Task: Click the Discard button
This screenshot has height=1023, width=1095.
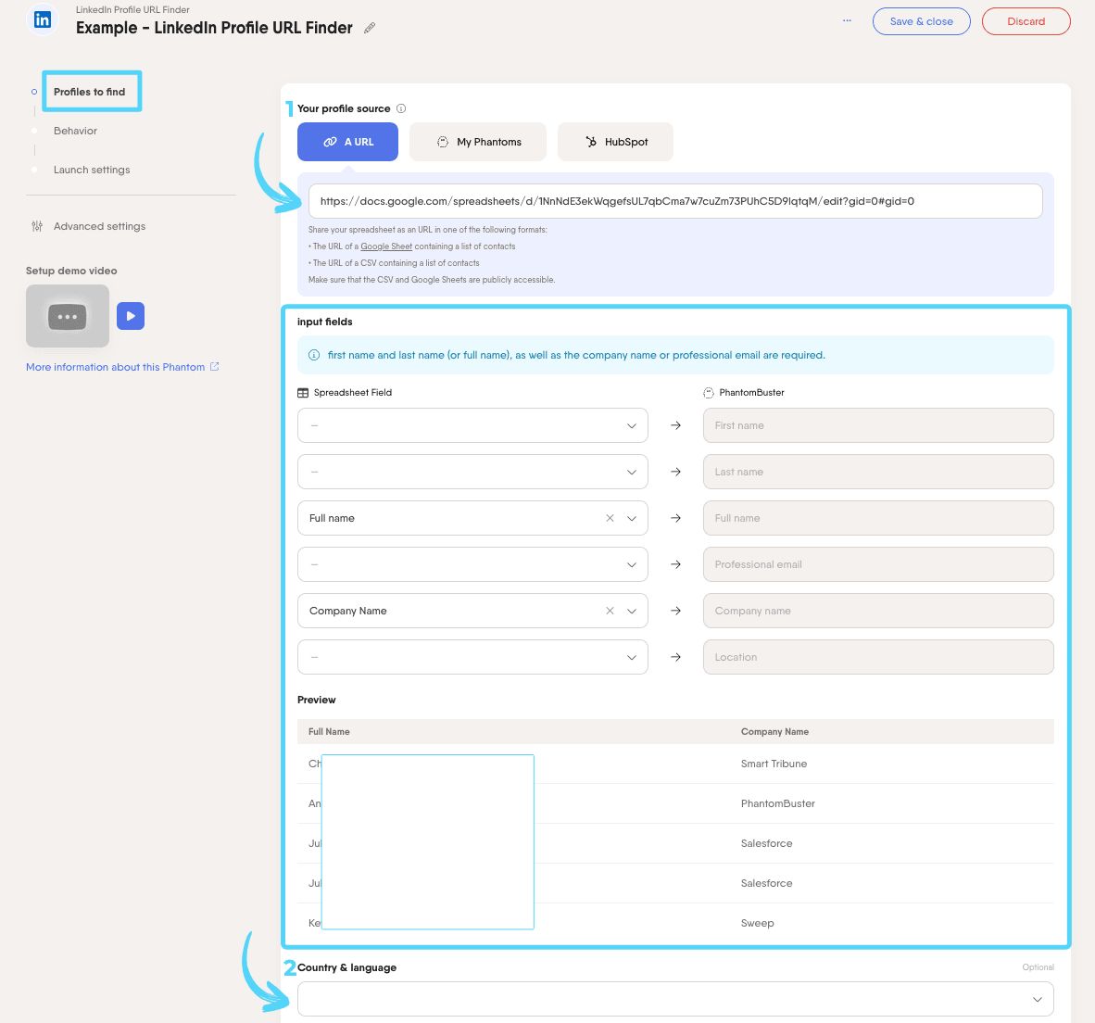Action: 1026,21
